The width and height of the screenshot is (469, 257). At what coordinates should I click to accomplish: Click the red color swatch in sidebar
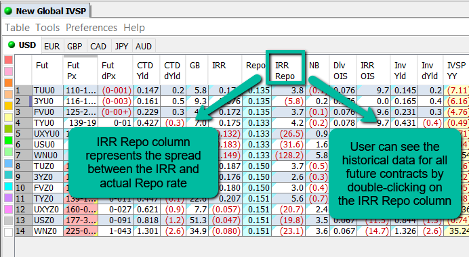pos(8,60)
